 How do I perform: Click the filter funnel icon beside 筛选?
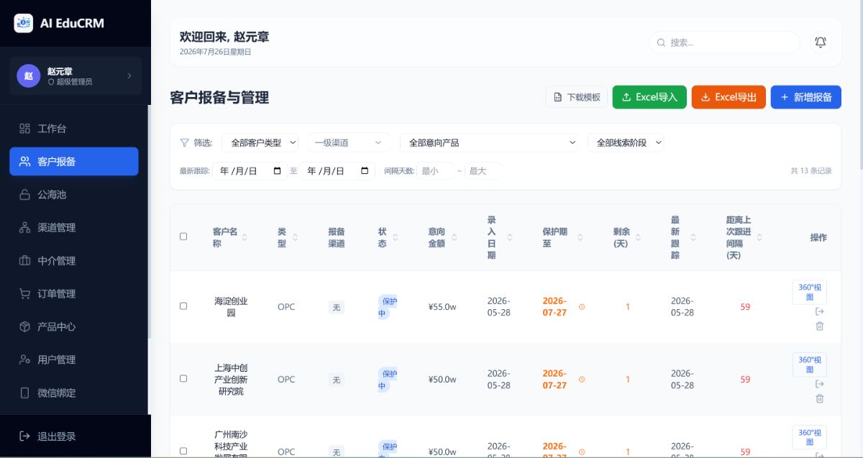click(184, 142)
